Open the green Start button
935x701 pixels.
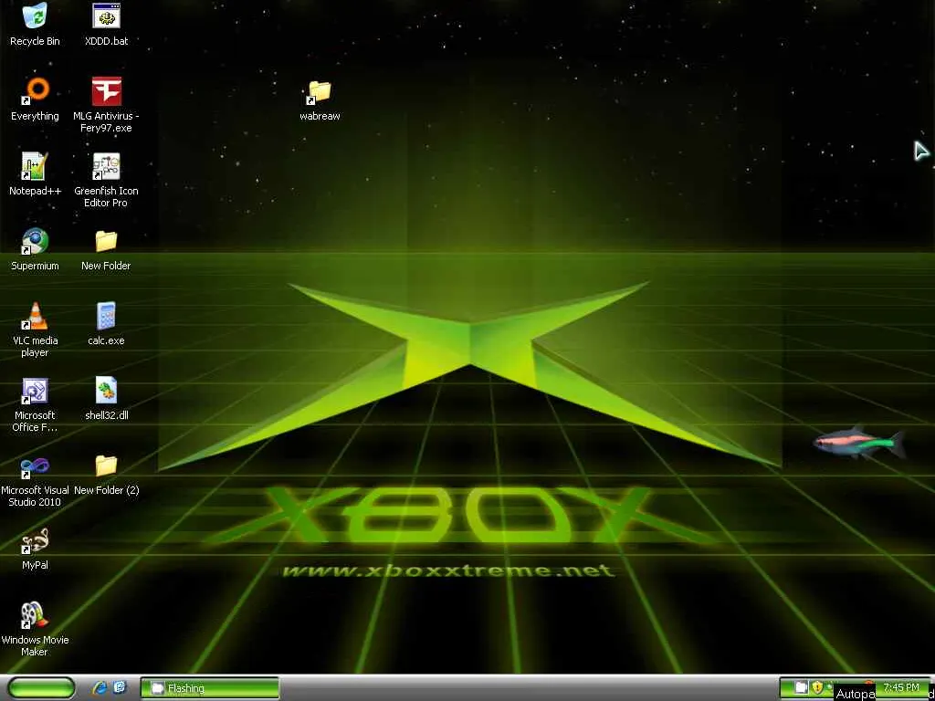pyautogui.click(x=40, y=688)
